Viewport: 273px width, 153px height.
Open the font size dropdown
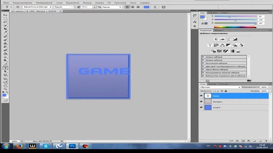tap(94, 7)
